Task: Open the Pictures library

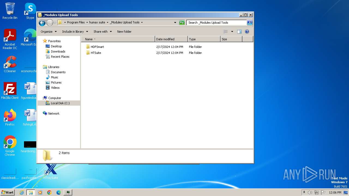Action: [x=56, y=82]
